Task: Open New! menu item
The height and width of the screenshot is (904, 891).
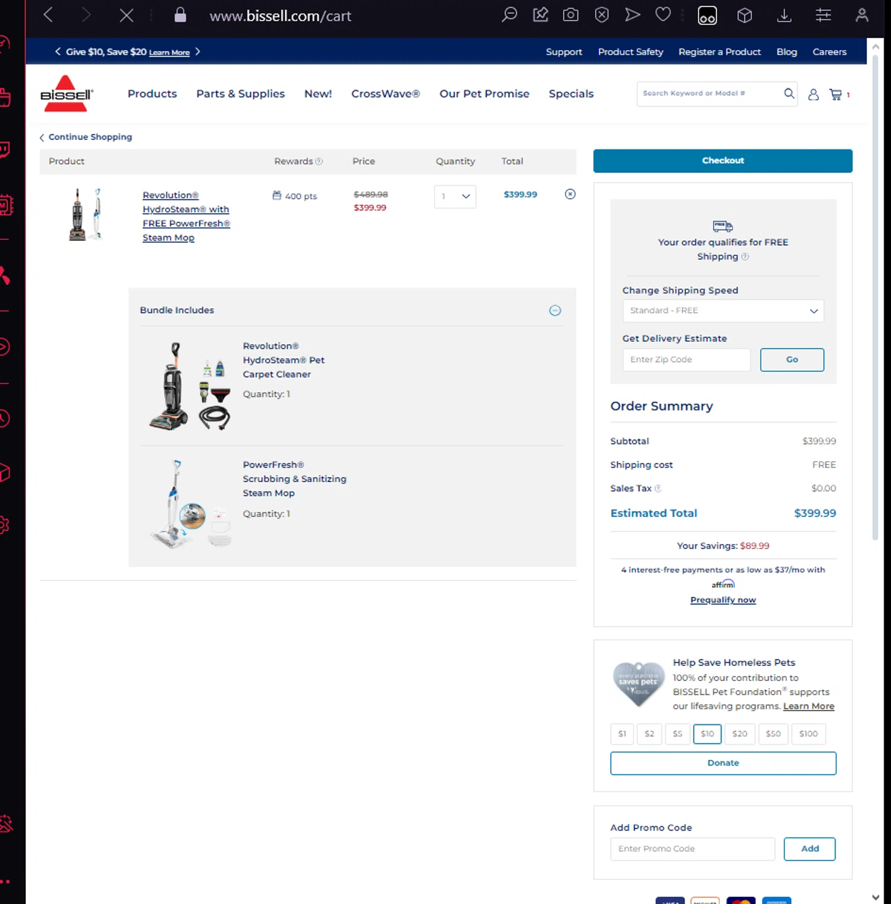Action: pos(318,94)
